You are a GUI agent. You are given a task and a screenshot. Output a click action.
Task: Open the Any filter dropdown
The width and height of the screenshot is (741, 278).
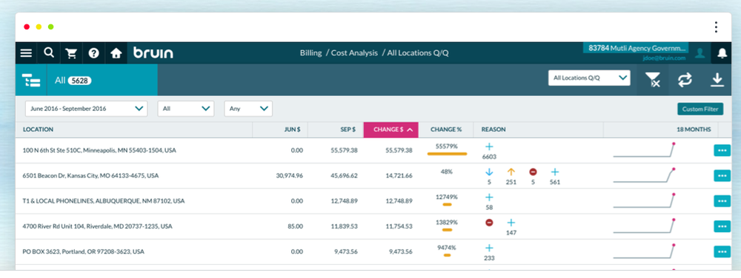pyautogui.click(x=248, y=109)
